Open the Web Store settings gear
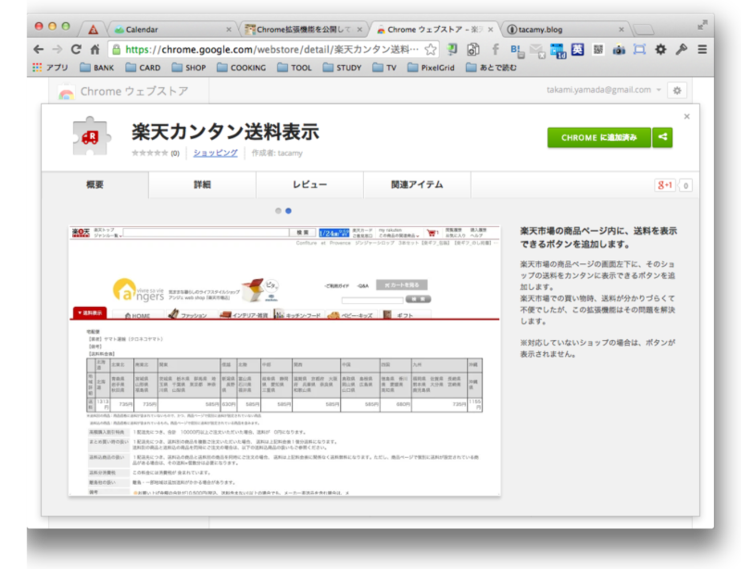 (677, 91)
